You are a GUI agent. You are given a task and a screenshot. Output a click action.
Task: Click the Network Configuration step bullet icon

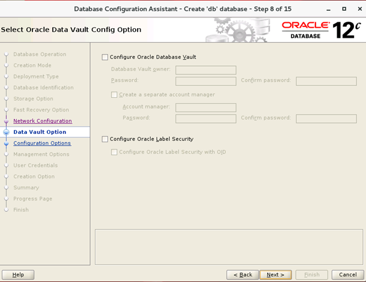[x=6, y=121]
